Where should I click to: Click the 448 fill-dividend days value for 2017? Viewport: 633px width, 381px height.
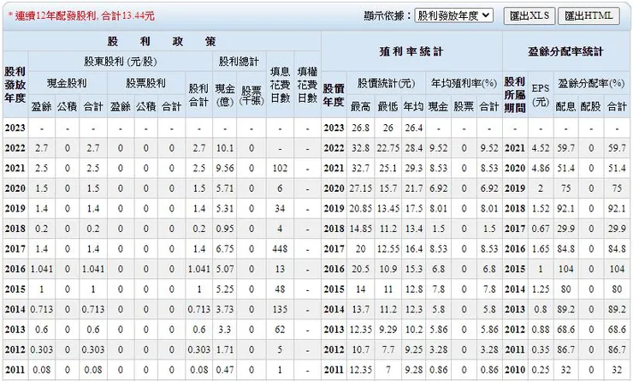280,249
